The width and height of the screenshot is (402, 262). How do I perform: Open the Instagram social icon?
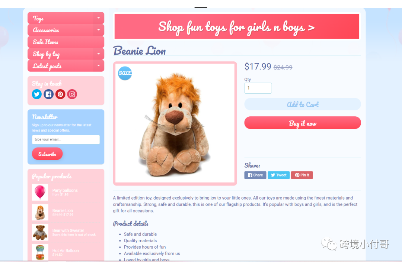(72, 94)
